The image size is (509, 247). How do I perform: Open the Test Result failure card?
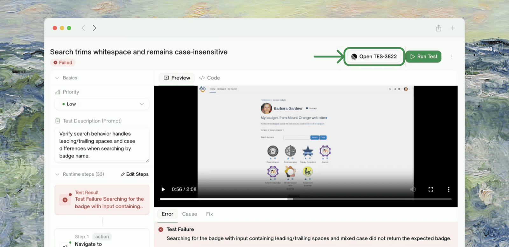click(x=102, y=200)
